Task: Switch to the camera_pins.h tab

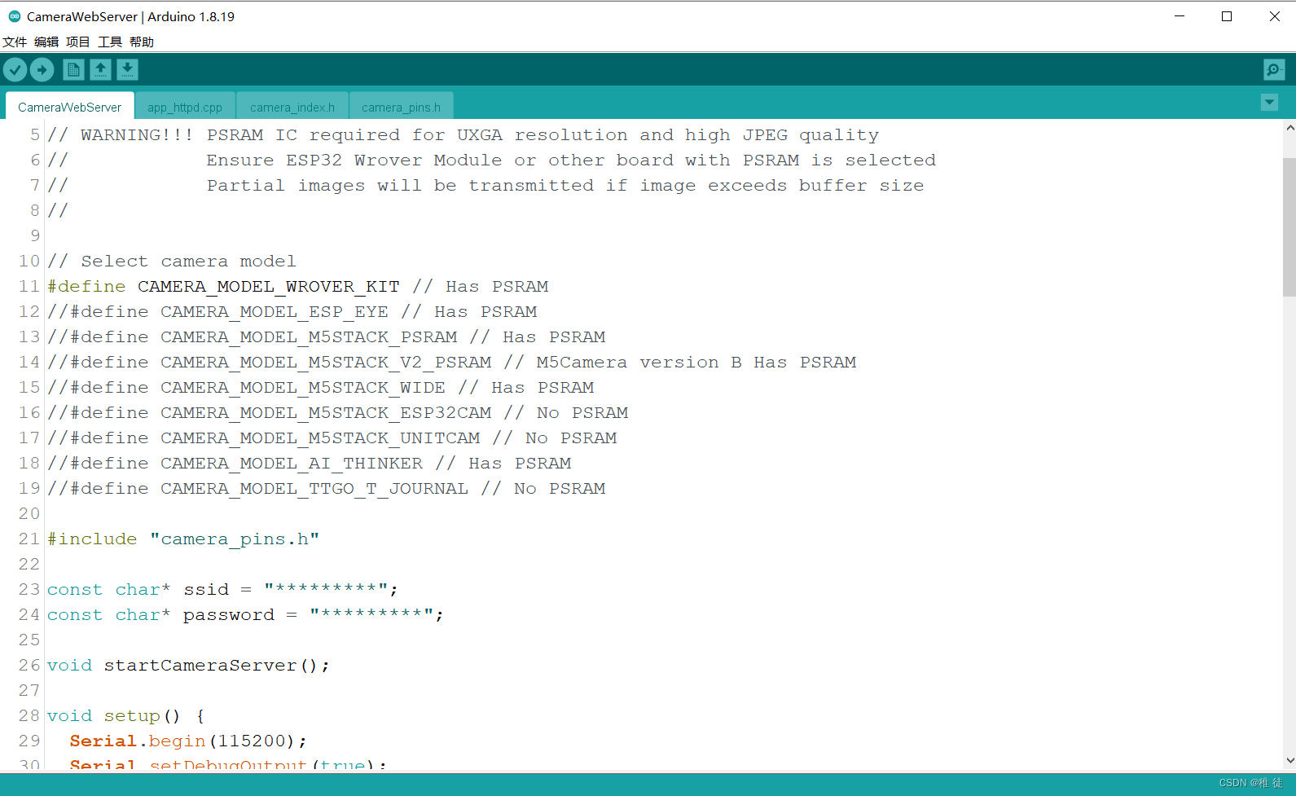Action: click(x=401, y=107)
